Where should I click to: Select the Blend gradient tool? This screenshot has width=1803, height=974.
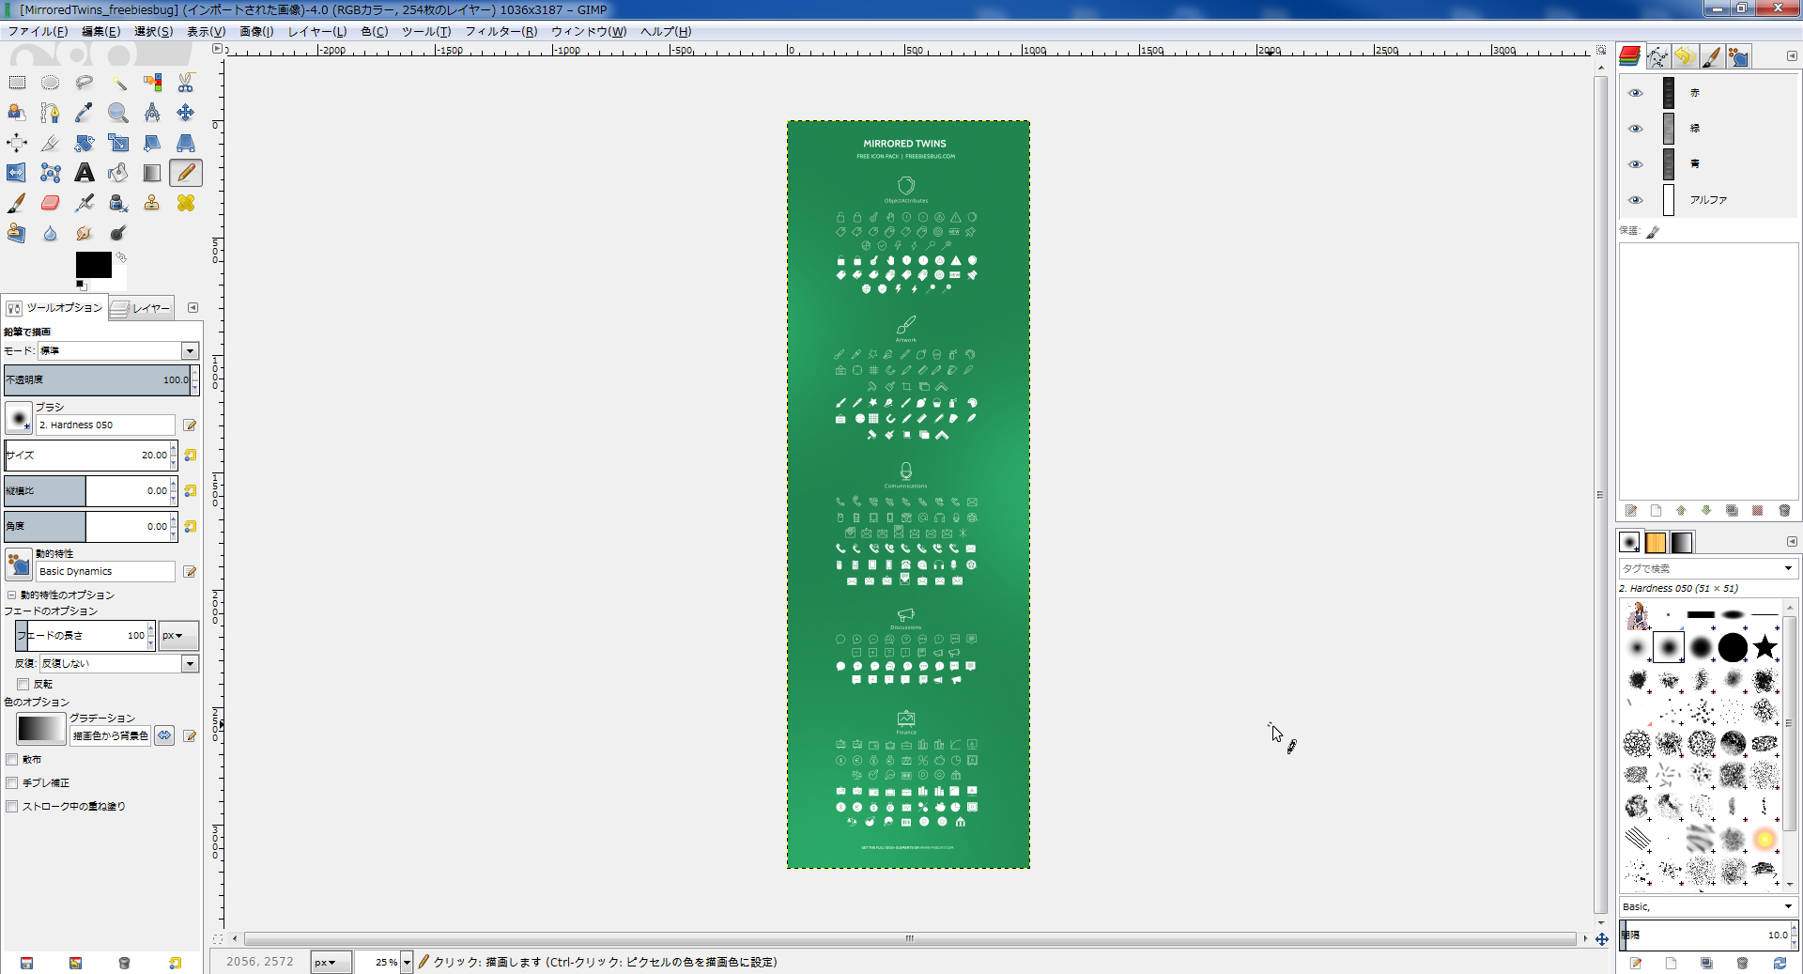pyautogui.click(x=152, y=173)
